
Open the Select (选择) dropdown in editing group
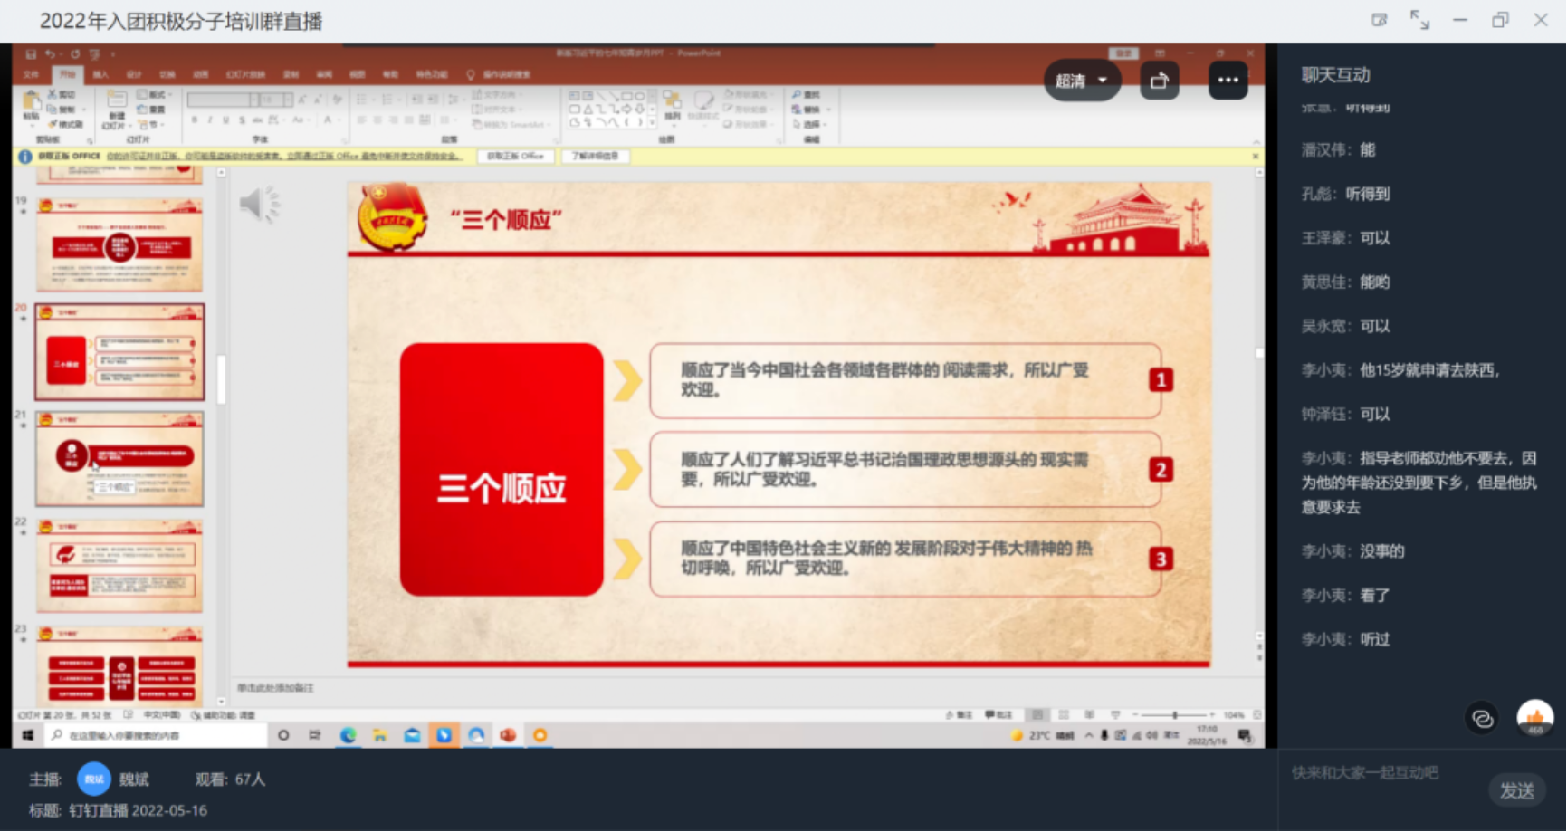(x=809, y=124)
